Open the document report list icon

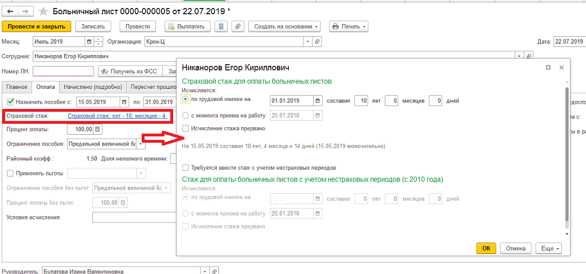pos(222,26)
